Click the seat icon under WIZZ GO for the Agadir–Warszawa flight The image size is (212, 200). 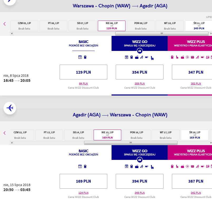pyautogui.click(x=152, y=167)
